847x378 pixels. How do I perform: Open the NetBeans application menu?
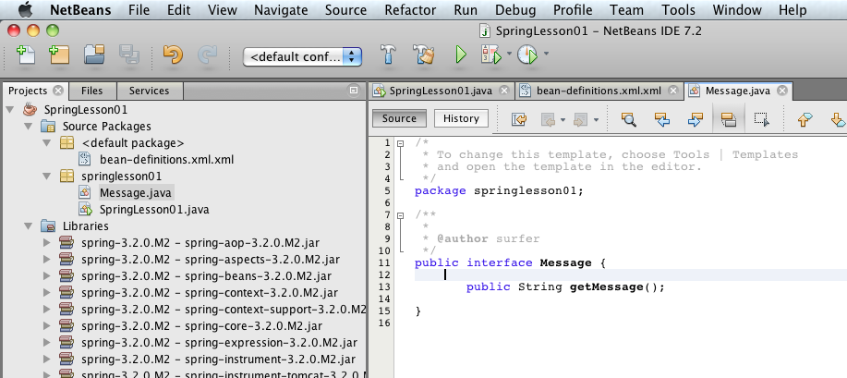coord(80,10)
